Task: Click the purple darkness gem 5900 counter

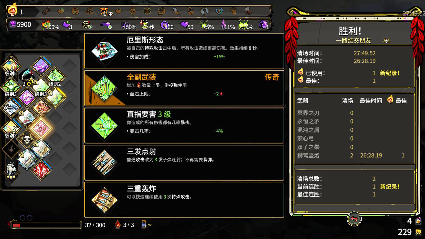Action: pos(19,25)
